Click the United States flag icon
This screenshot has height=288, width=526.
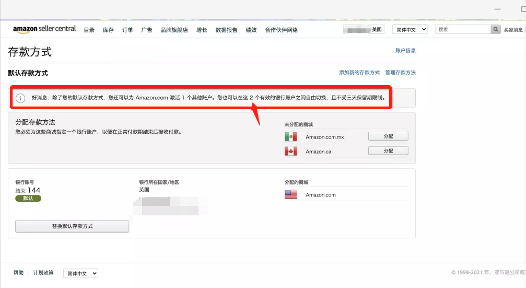point(291,194)
